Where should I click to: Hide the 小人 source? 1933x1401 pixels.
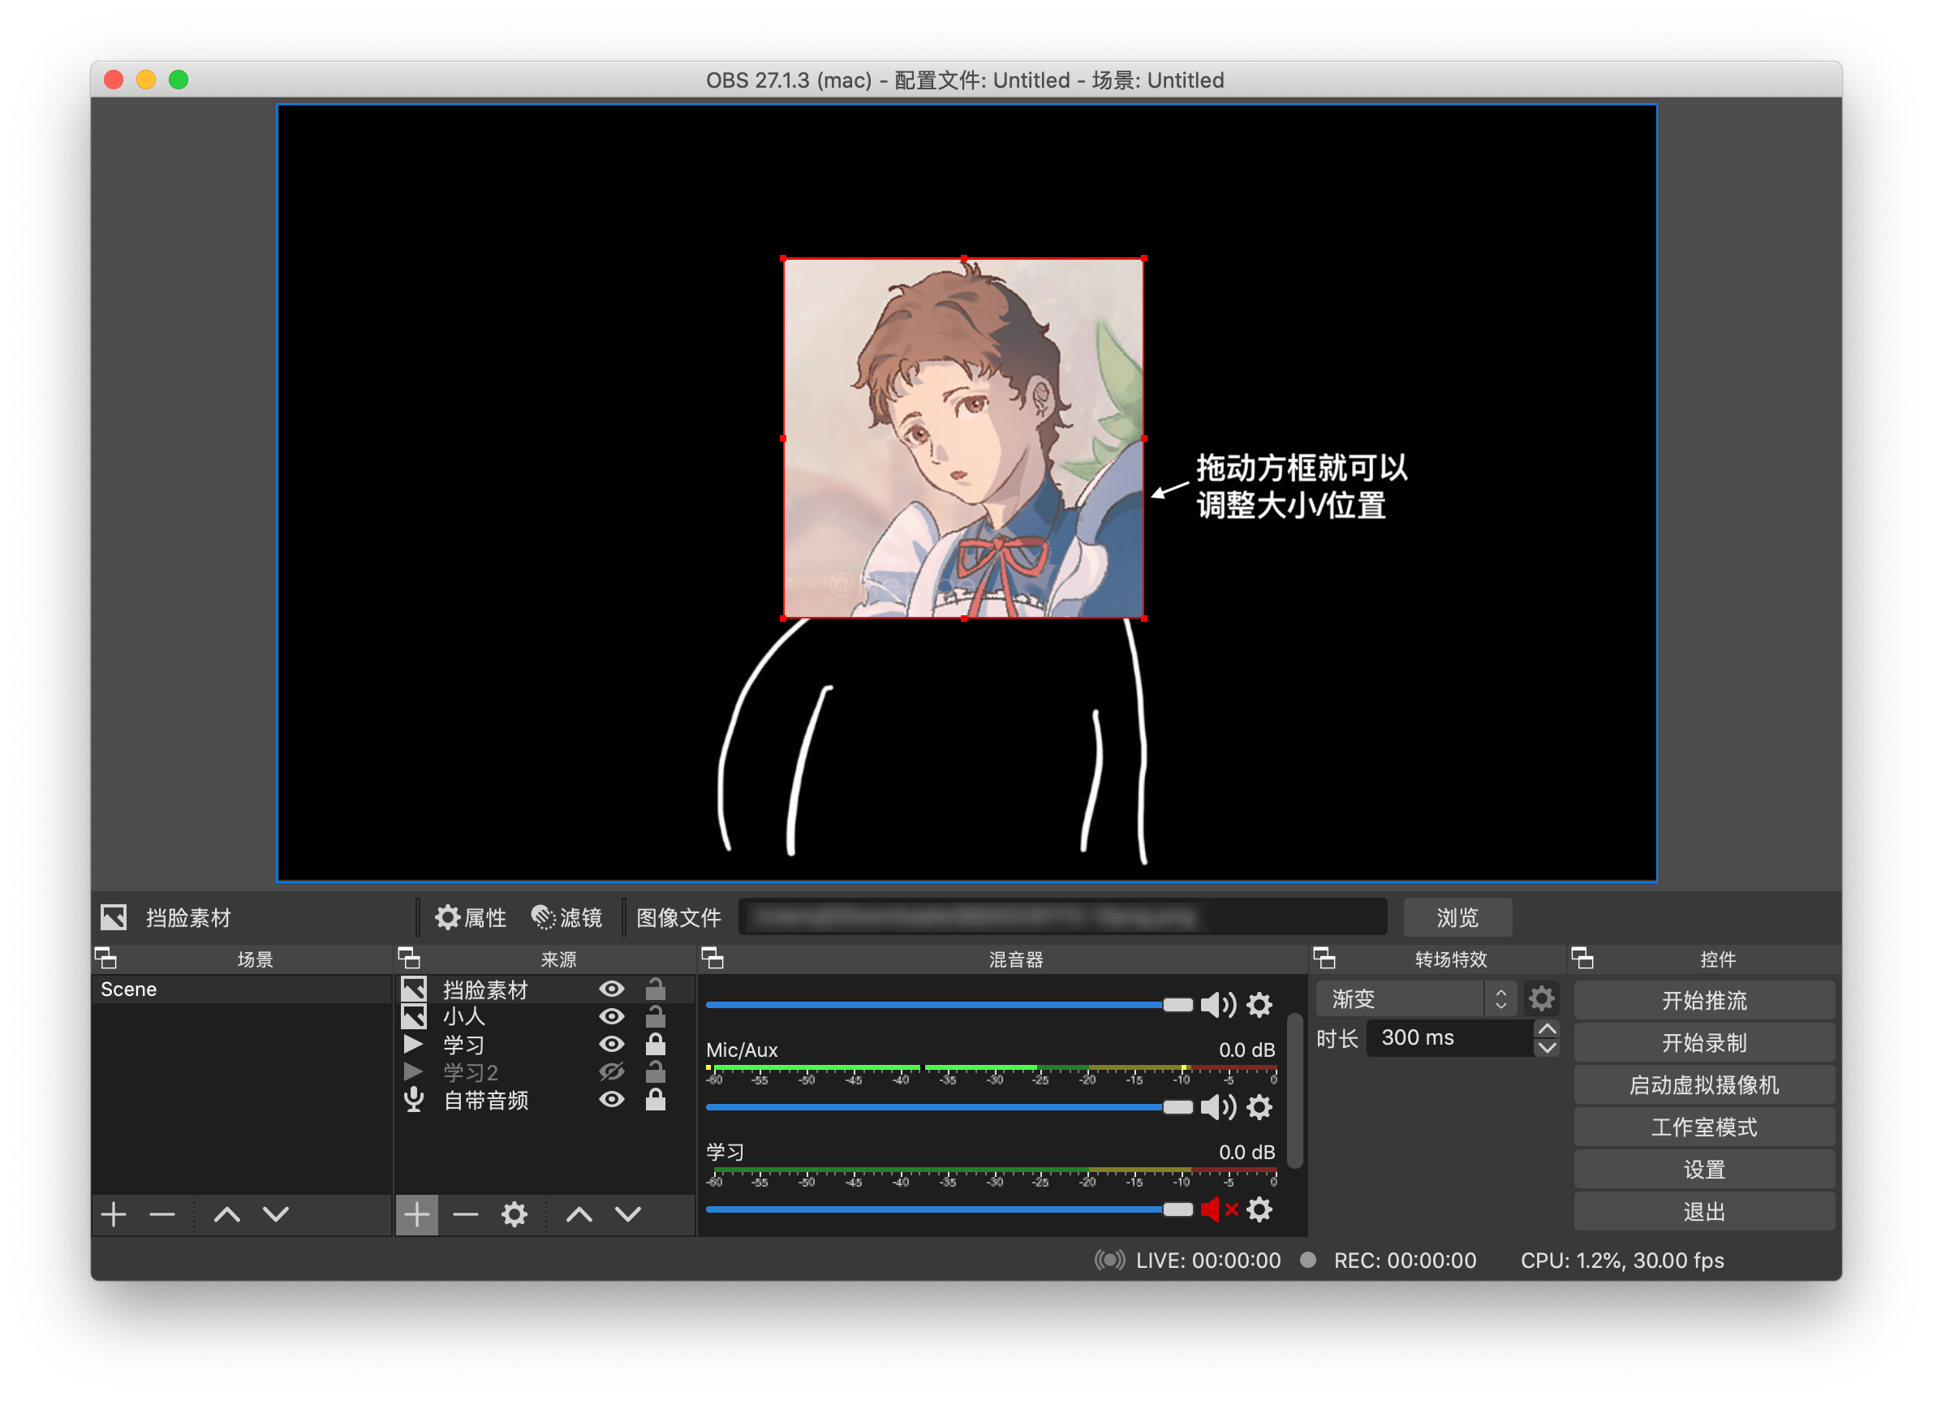point(611,1016)
